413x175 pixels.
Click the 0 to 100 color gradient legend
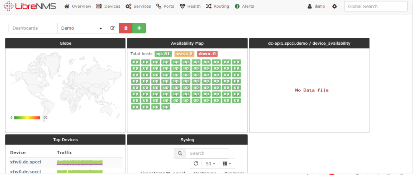[x=27, y=118]
